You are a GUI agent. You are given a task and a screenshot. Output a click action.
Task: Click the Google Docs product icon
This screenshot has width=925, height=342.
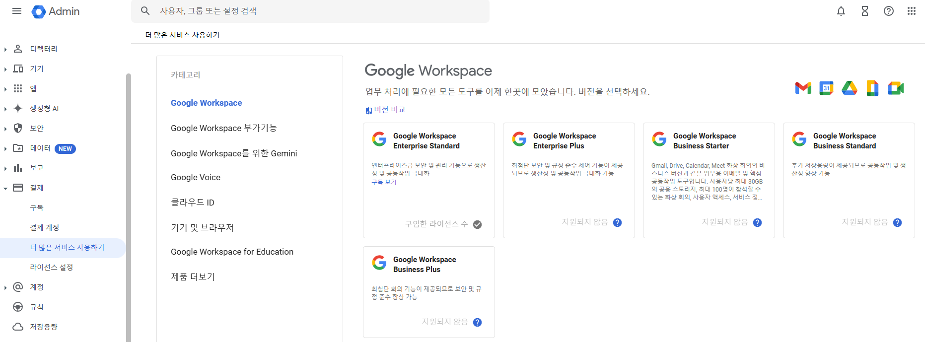(x=872, y=88)
